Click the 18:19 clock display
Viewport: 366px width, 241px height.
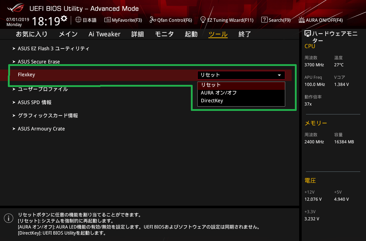tap(46, 21)
